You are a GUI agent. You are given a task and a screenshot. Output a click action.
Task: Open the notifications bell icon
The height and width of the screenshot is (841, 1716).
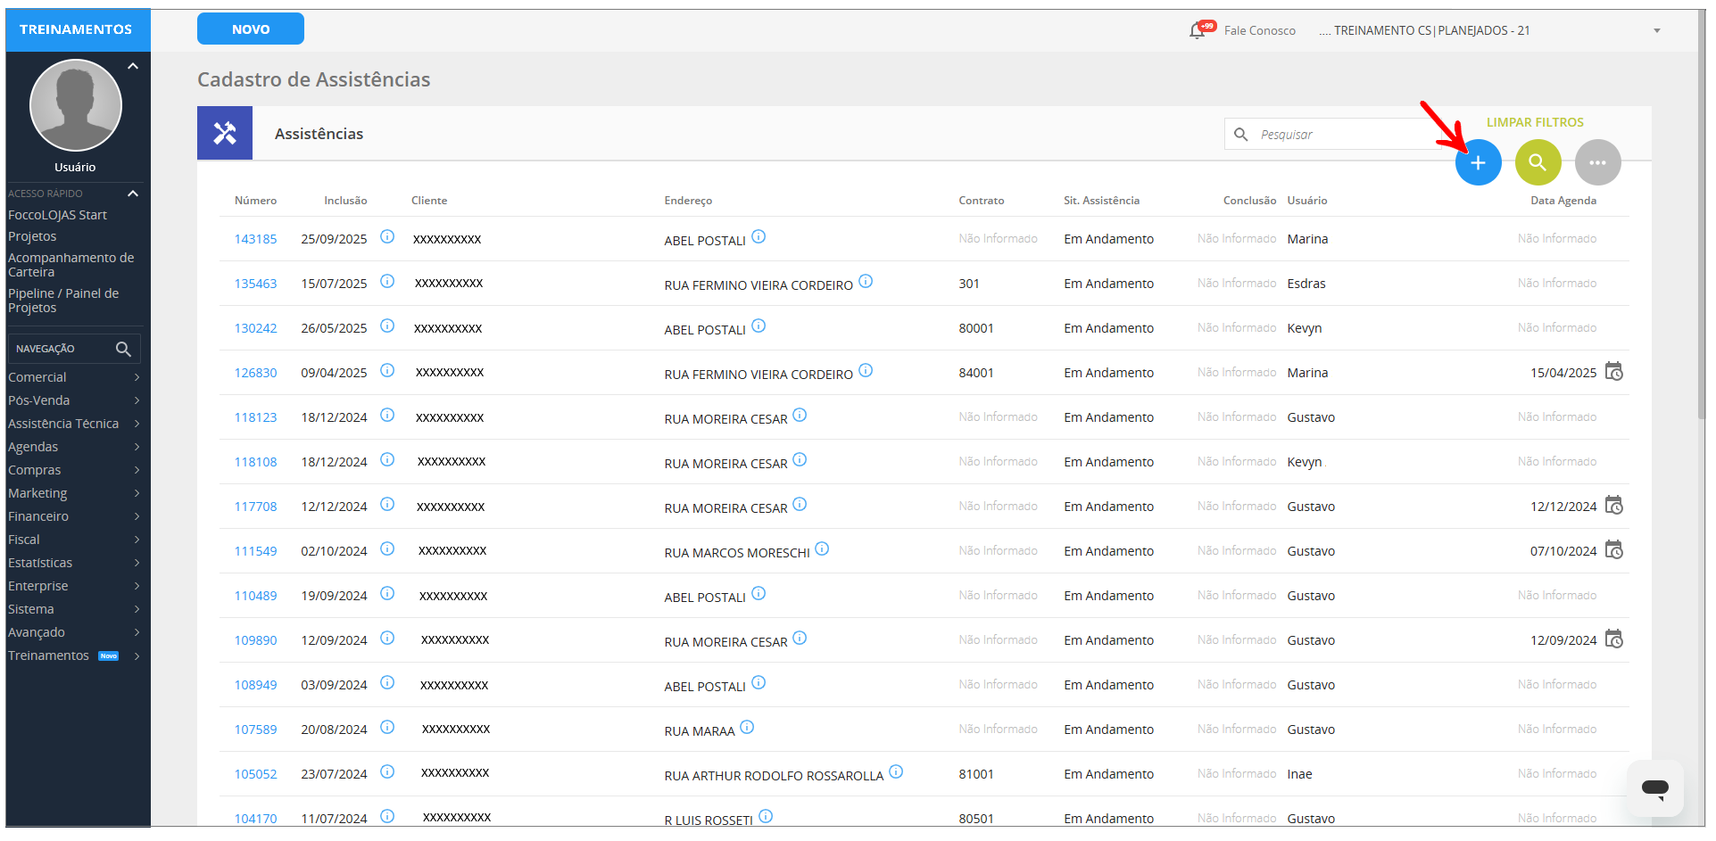point(1198,31)
